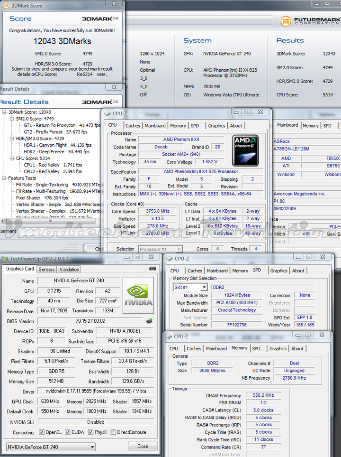Click the BIOS Version 70.15.27.00.02 value
This screenshot has height=457, width=341.
pos(90,321)
